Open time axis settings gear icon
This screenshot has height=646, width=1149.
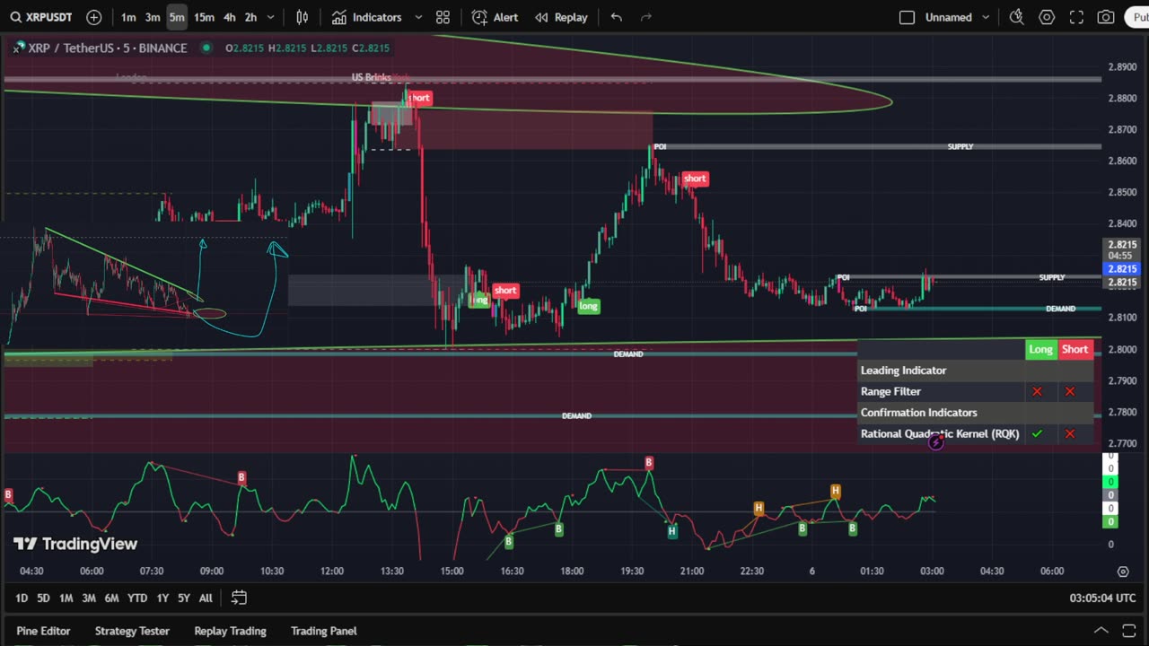[x=1123, y=572]
